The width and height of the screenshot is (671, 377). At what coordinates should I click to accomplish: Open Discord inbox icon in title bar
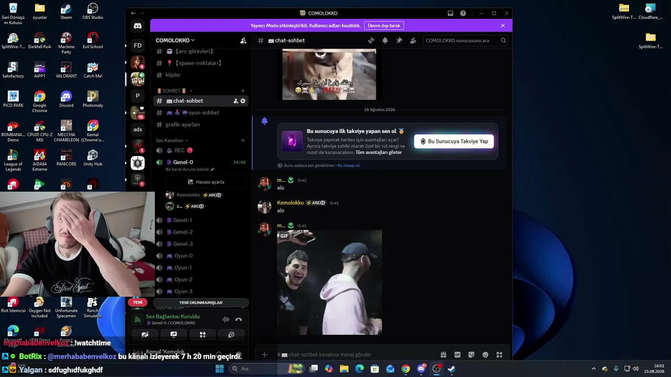[450, 13]
